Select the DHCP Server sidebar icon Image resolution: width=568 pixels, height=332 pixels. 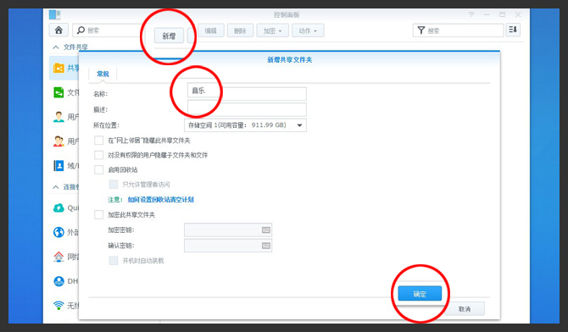58,281
